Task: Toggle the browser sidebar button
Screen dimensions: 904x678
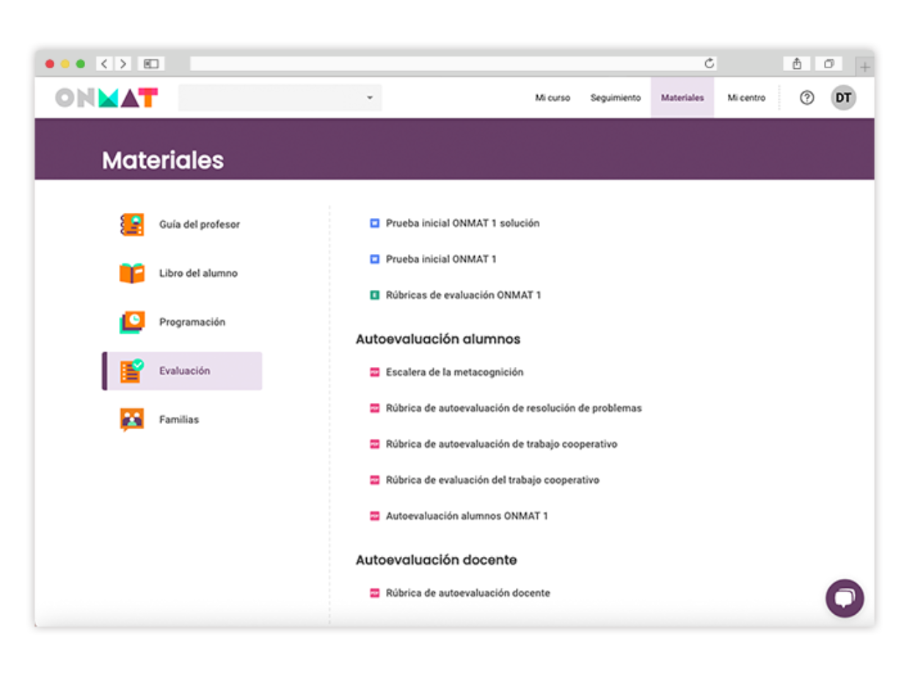Action: point(151,64)
